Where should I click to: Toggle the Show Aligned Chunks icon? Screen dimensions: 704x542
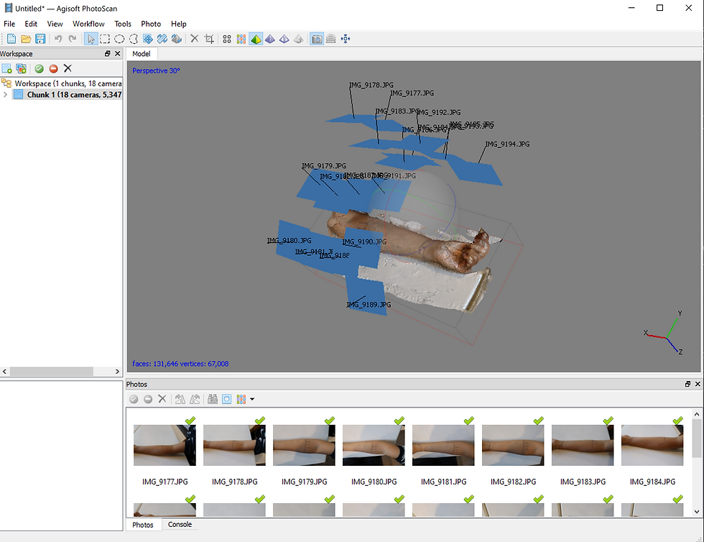coord(331,39)
